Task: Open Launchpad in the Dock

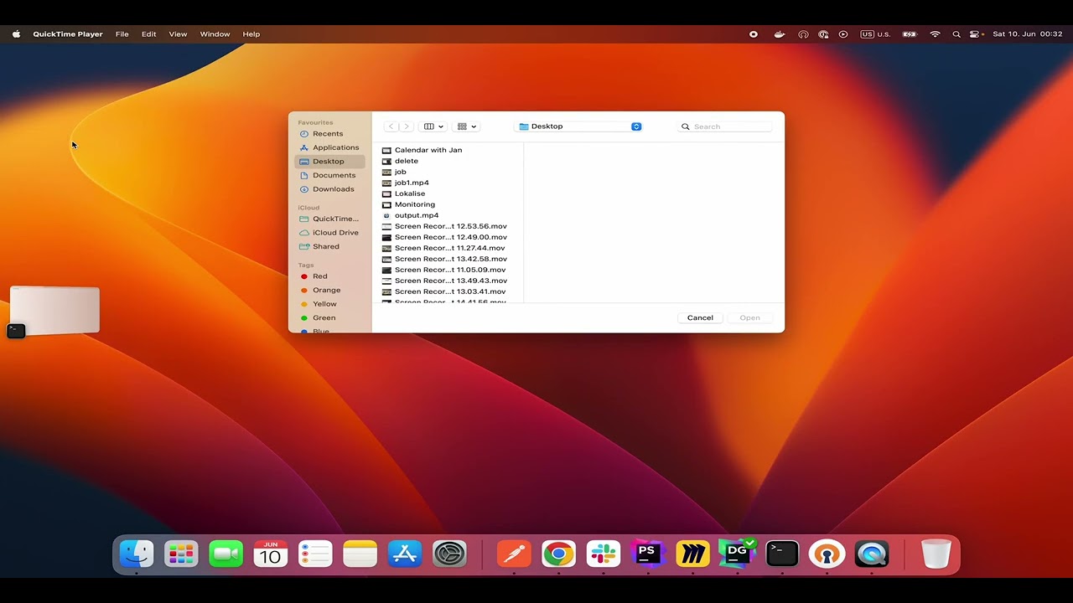Action: click(181, 554)
